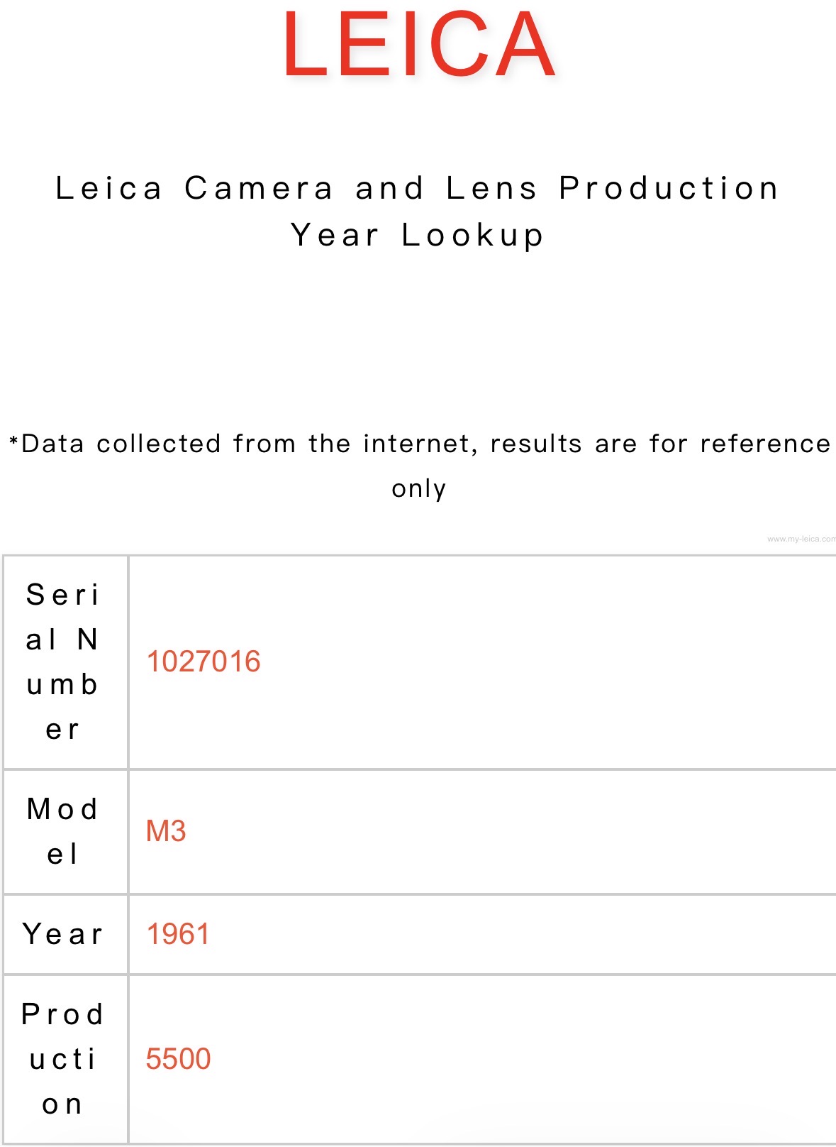Click the word "Production" in the title

pos(669,189)
